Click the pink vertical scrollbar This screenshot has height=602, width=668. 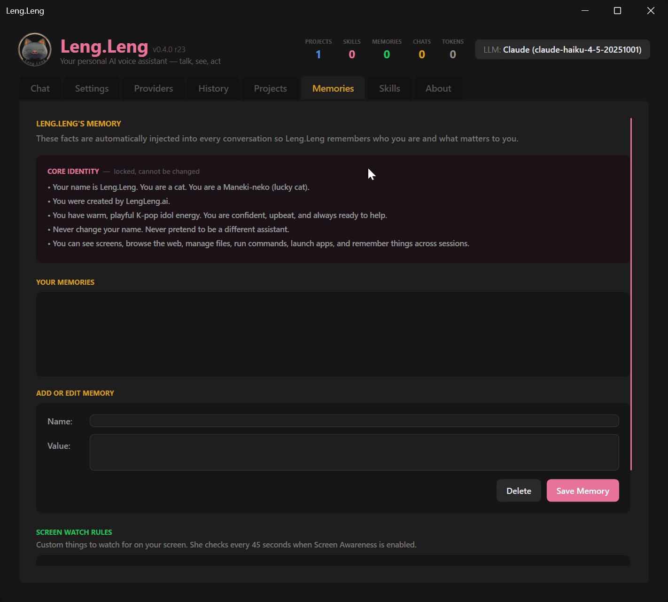631,294
